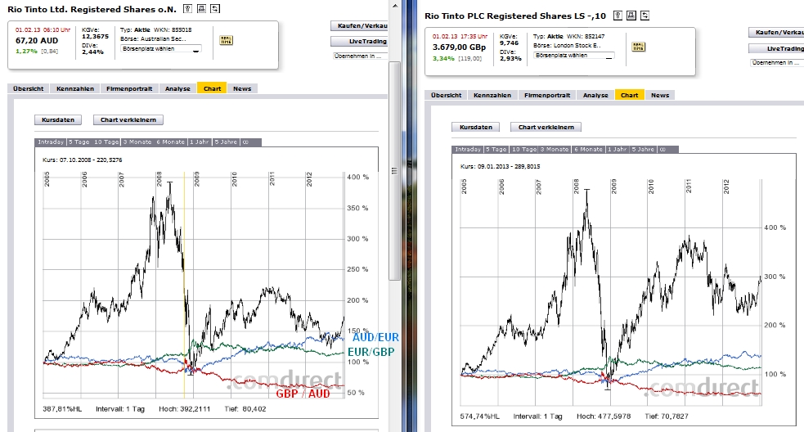Click WKN: 852147 text

(x=586, y=37)
